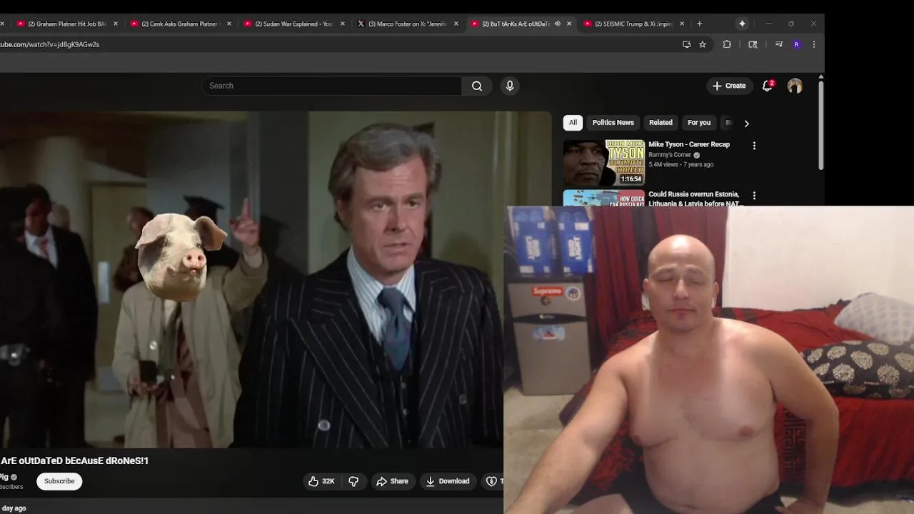914x514 pixels.
Task: Like the video with thumbs up
Action: [x=313, y=481]
